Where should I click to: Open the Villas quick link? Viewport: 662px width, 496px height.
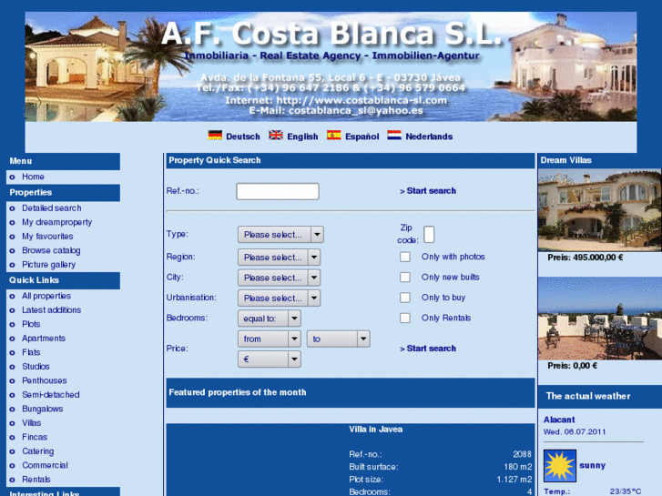coord(32,423)
